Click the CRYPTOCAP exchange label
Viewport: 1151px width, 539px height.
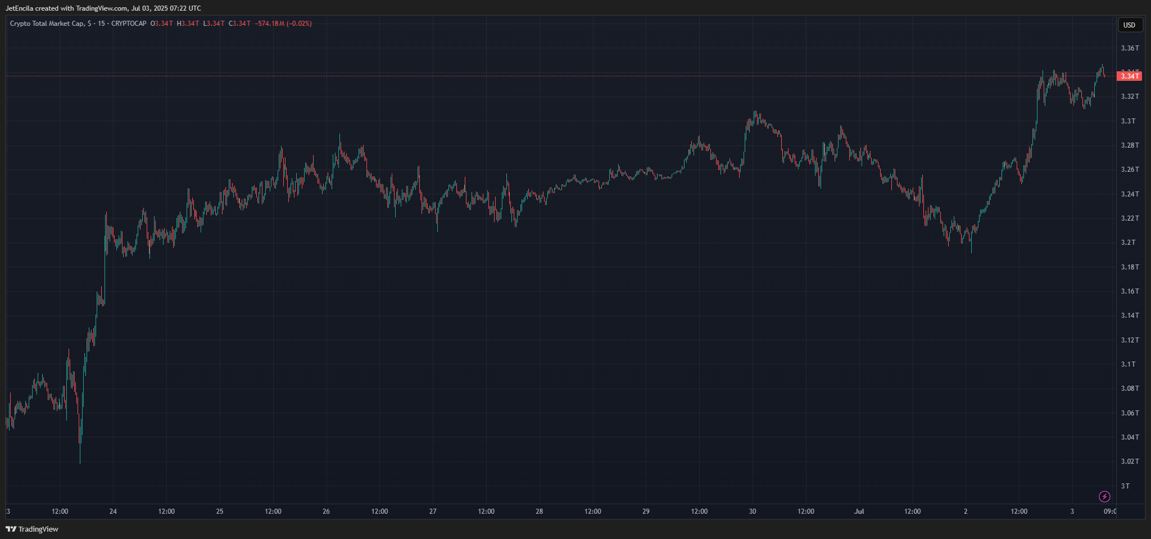pos(129,24)
